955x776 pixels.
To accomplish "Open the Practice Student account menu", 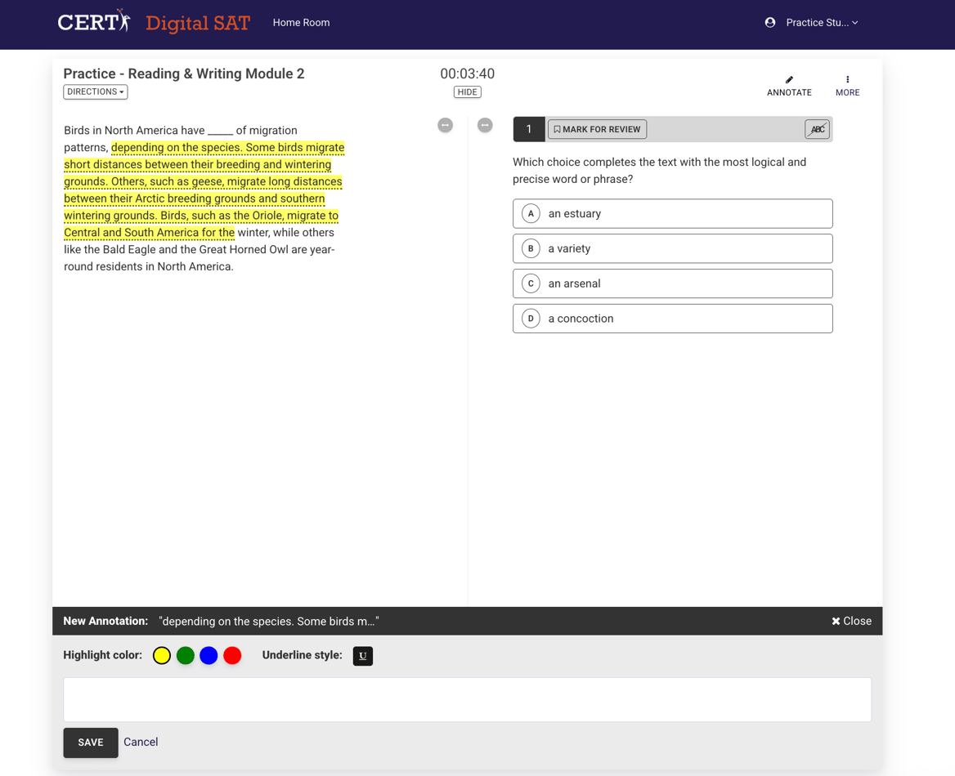I will 821,23.
